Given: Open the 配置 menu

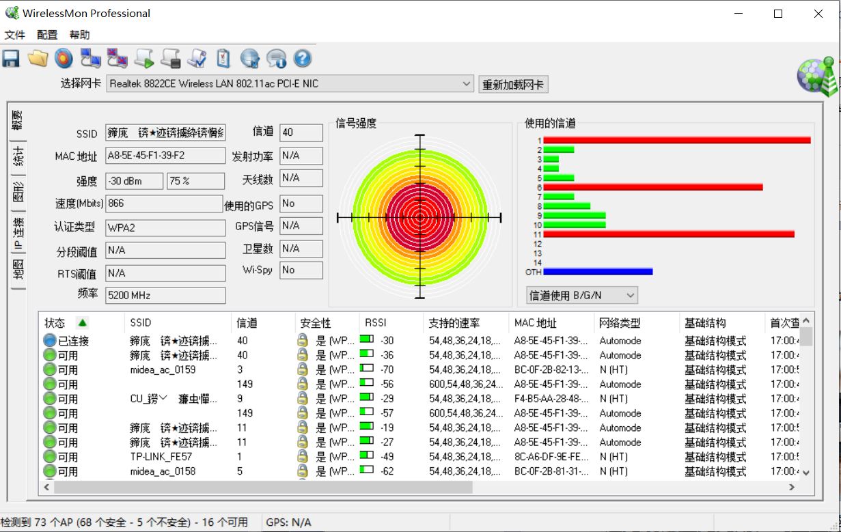Looking at the screenshot, I should [x=47, y=35].
